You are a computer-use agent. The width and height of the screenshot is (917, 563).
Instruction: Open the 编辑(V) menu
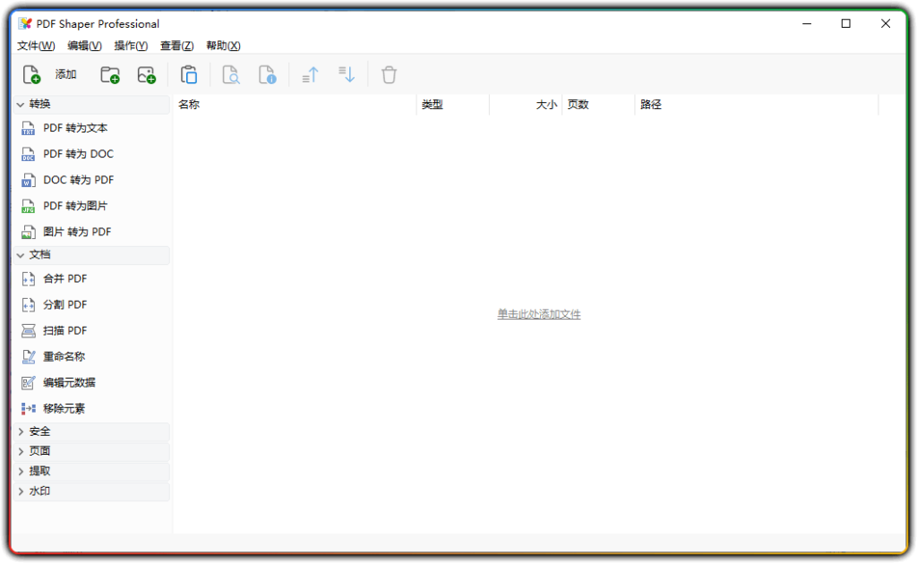(84, 46)
